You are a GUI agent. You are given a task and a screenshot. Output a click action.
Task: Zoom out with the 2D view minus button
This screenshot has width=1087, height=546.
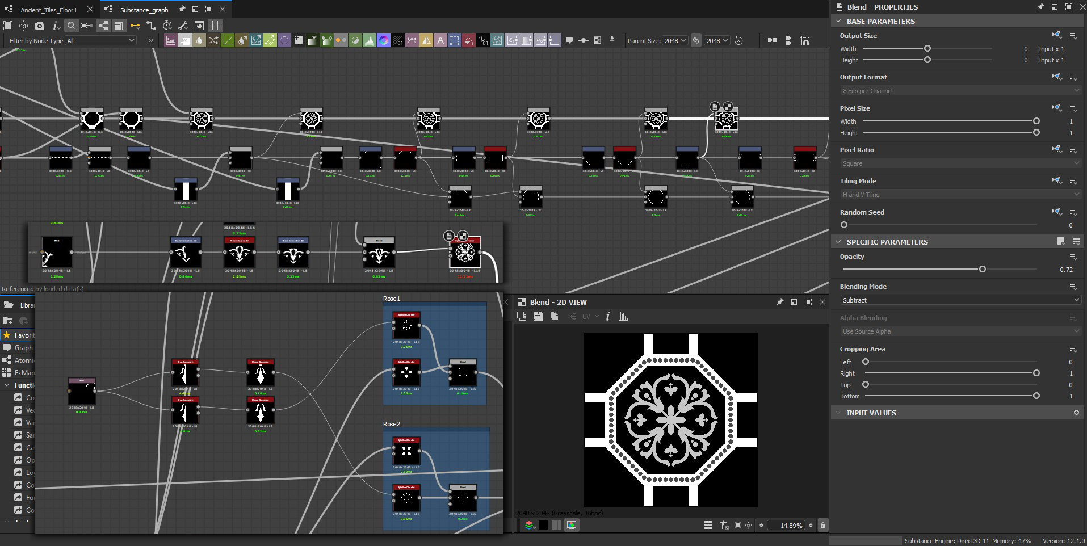click(x=761, y=526)
